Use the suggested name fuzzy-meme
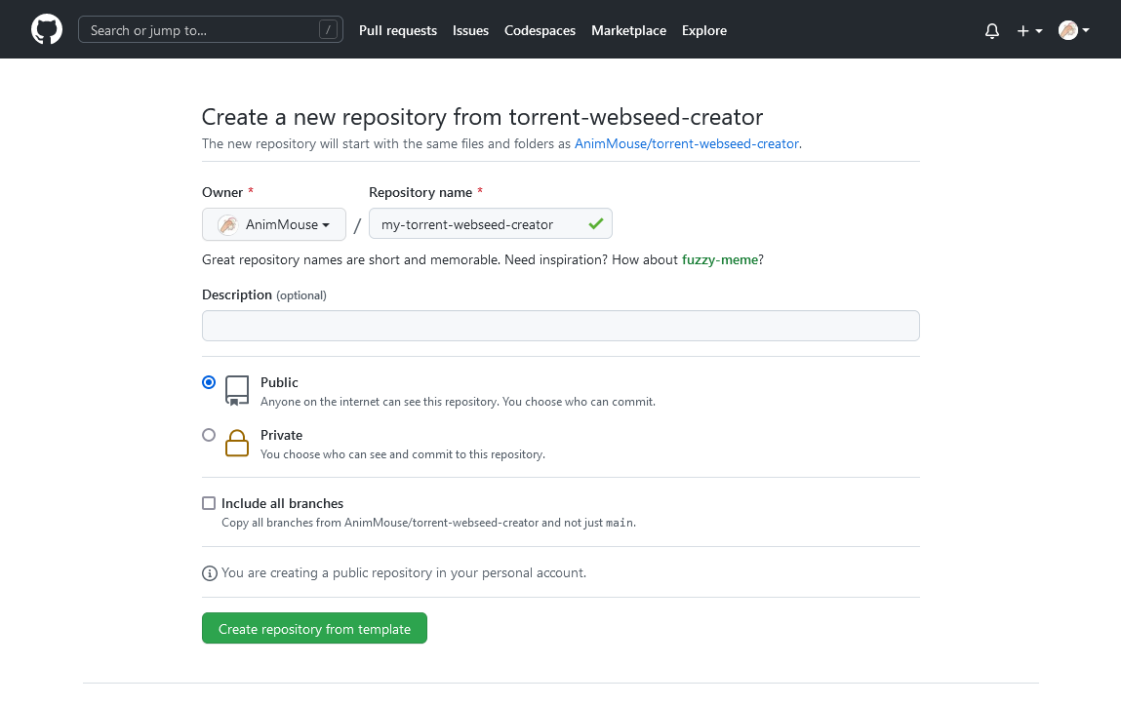This screenshot has width=1121, height=705. tap(719, 260)
